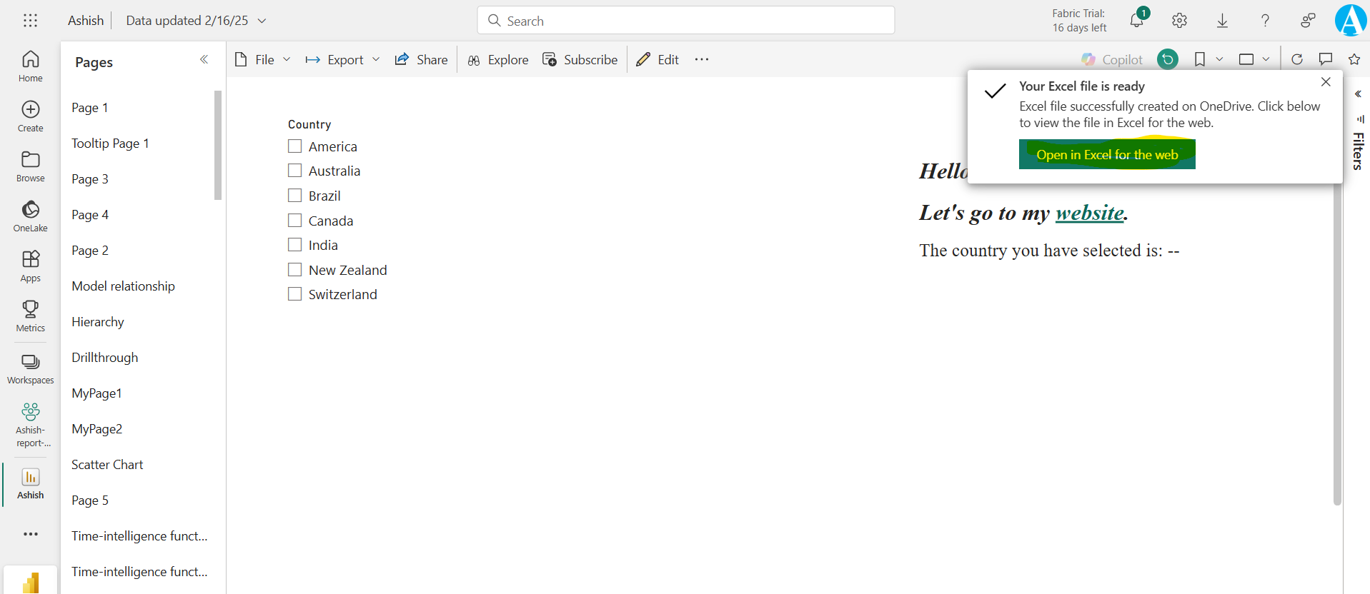
Task: Click Open in Excel for the web
Action: click(1106, 155)
